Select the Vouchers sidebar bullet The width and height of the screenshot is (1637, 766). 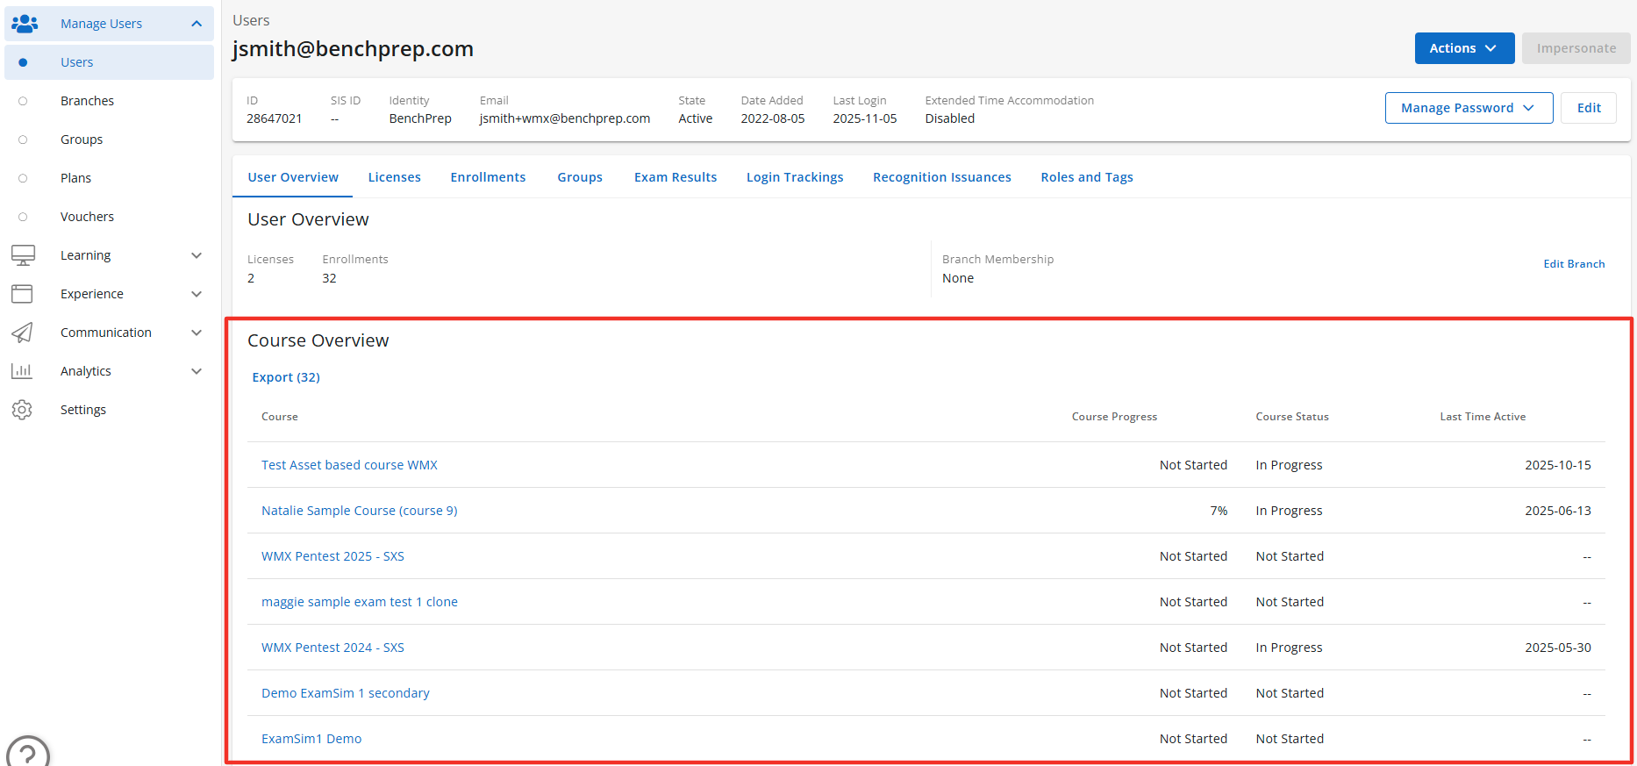click(x=23, y=217)
